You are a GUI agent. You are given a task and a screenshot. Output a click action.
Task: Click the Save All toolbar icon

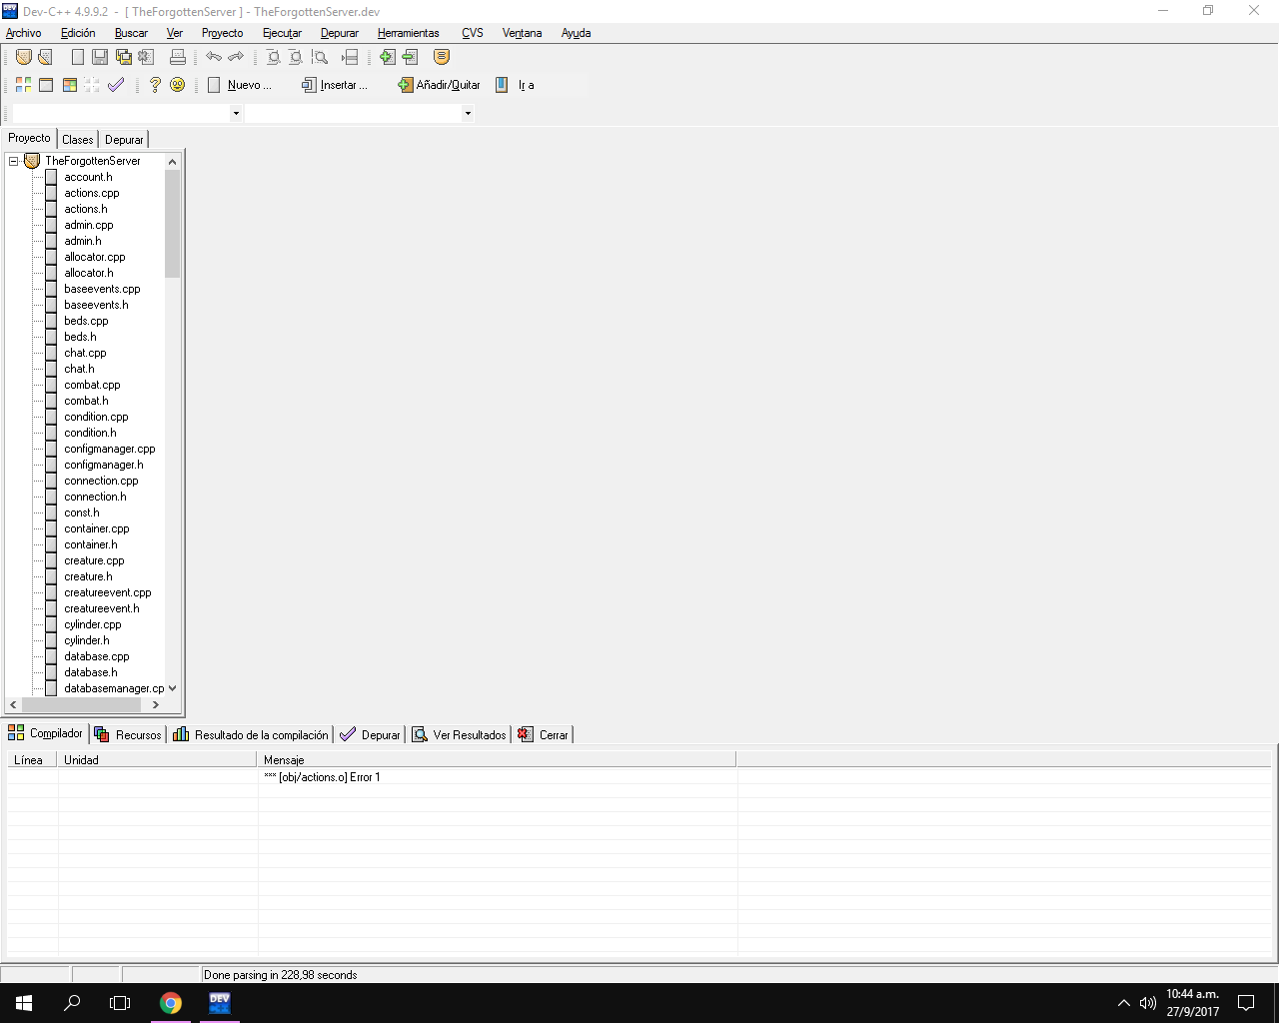pos(124,57)
